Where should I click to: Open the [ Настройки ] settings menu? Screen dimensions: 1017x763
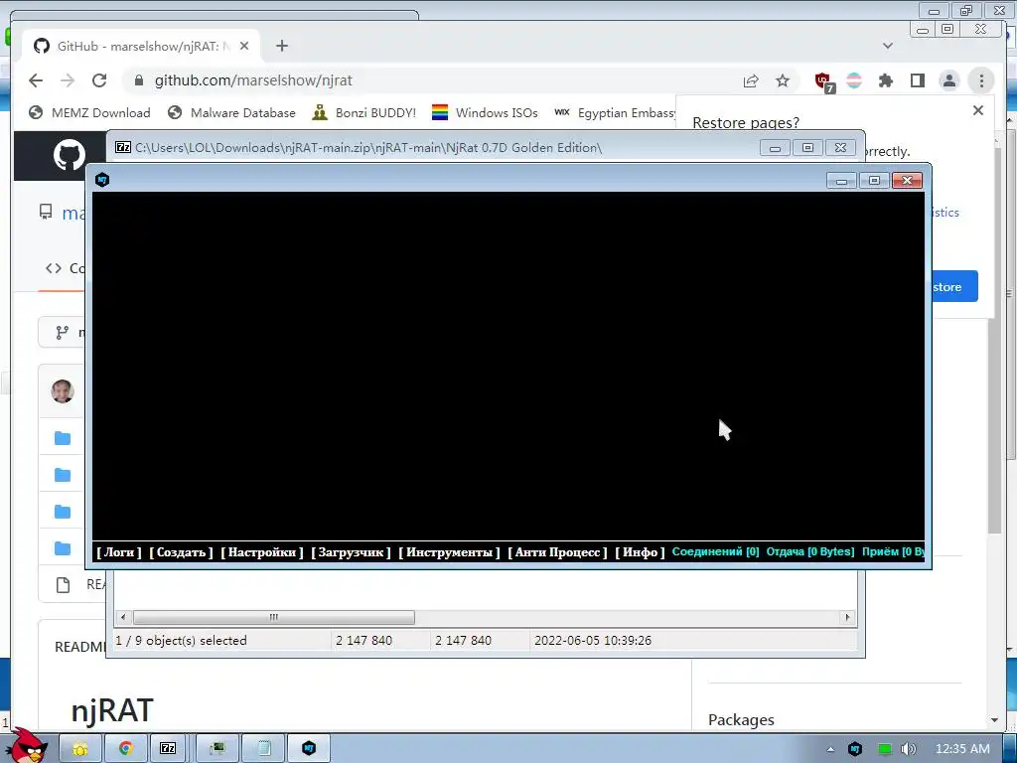click(262, 552)
